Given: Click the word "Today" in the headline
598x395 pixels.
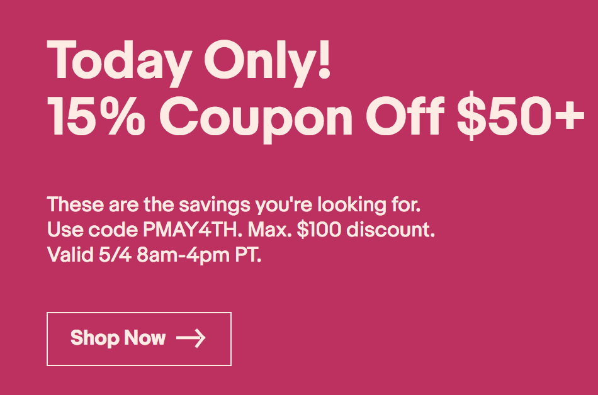Looking at the screenshot, I should point(117,62).
